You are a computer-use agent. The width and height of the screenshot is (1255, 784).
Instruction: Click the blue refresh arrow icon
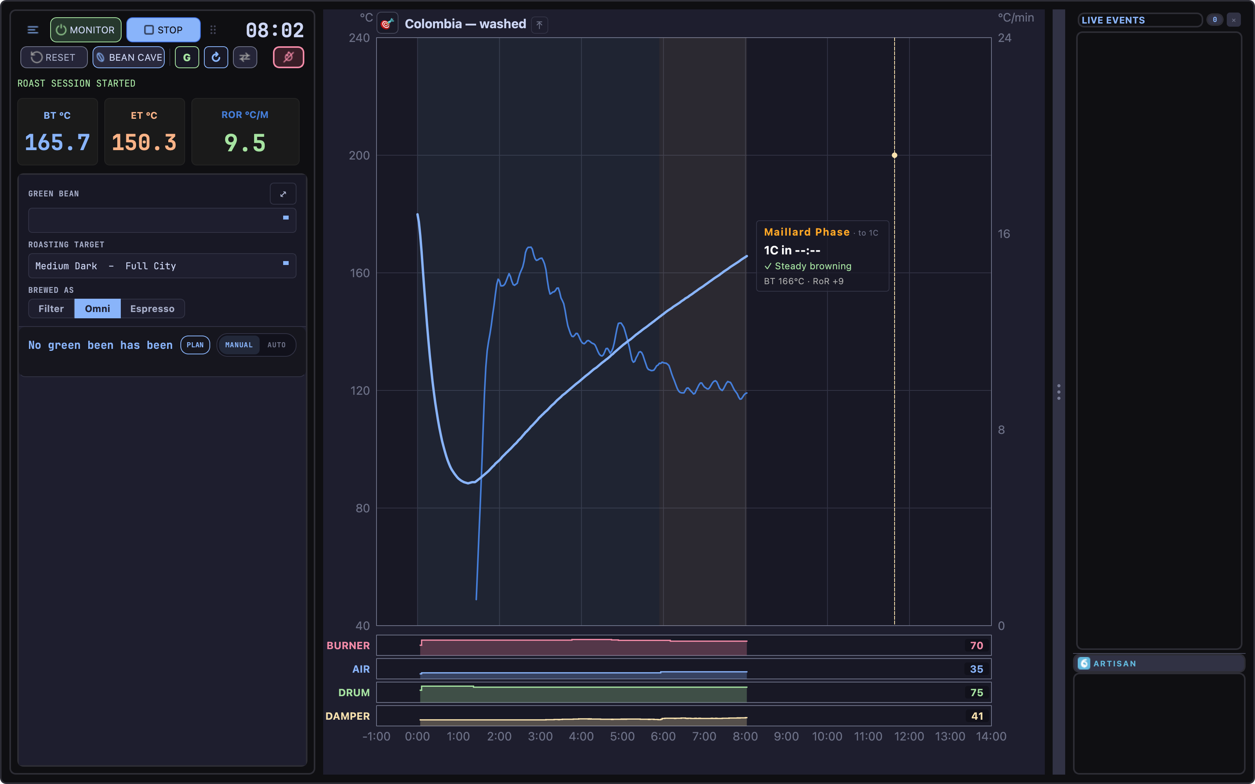(x=216, y=57)
